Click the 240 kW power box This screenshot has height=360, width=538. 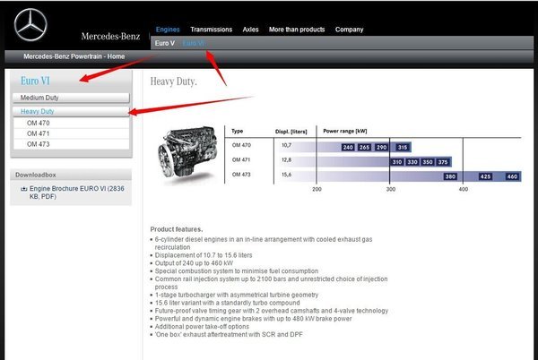348,147
